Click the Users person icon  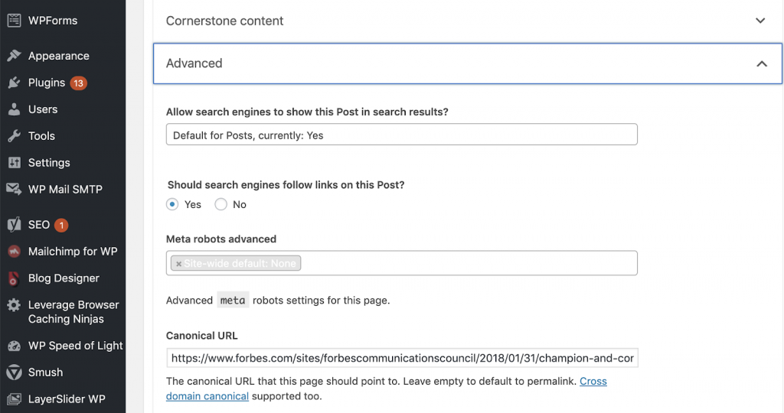(14, 109)
